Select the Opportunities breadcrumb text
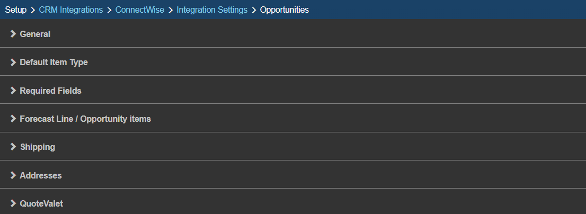The height and width of the screenshot is (214, 586). point(285,10)
